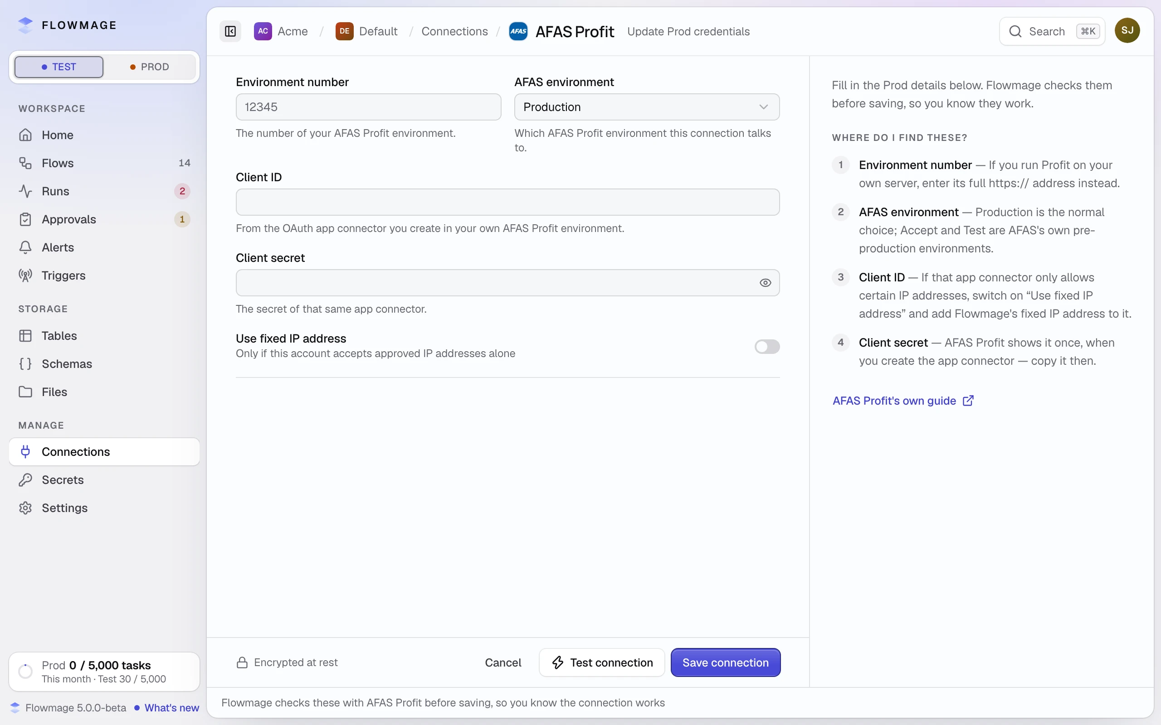Switch to TEST environment
Screen dimensions: 1161x725
click(x=59, y=67)
